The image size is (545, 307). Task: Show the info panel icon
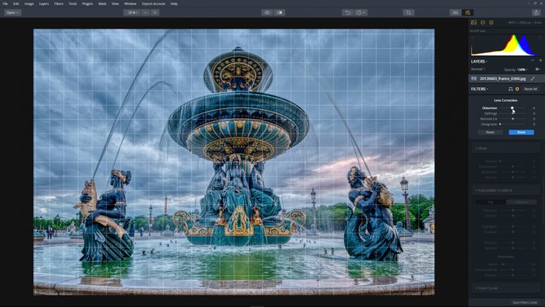pos(491,22)
